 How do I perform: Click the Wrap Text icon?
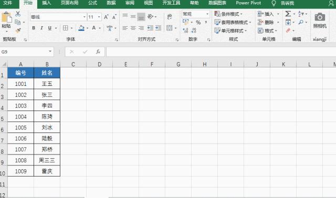[170, 16]
